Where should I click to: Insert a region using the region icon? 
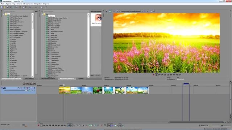coord(105,125)
